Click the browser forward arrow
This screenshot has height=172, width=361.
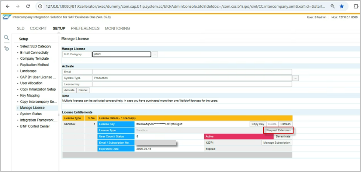point(18,6)
